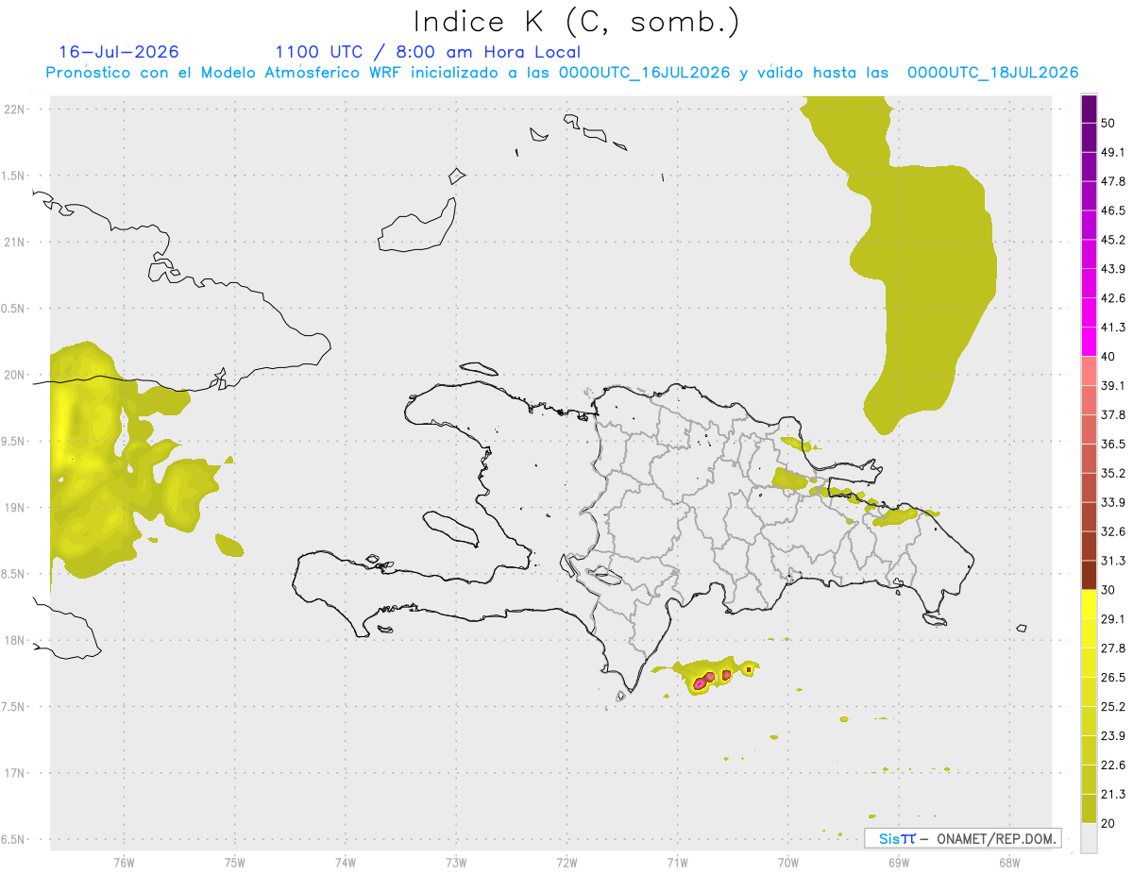1133x875 pixels.
Task: Click the "32.6" colorbar value
Action: coord(1114,531)
